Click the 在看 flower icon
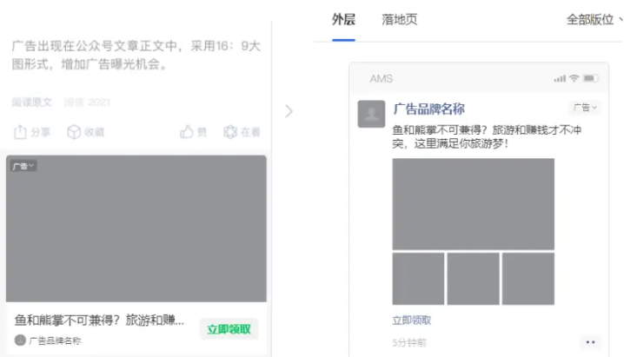 [230, 131]
